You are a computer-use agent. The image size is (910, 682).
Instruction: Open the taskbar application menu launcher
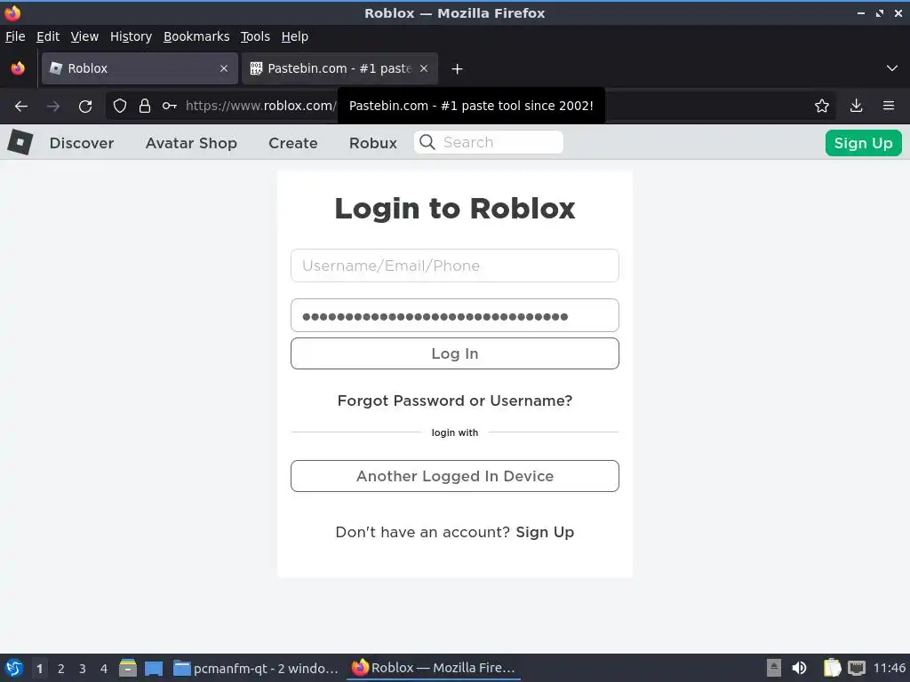(x=14, y=668)
